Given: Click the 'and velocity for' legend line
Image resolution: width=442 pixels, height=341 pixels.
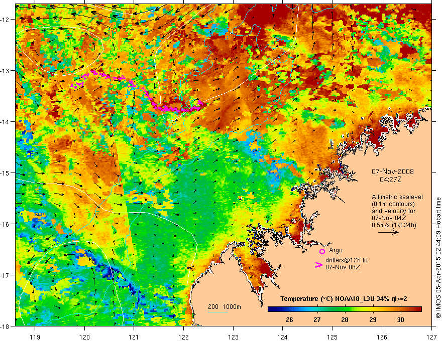Looking at the screenshot, I should click(393, 211).
